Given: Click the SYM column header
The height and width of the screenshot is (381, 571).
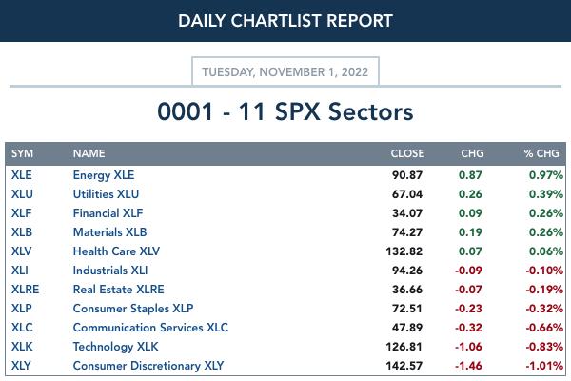Looking at the screenshot, I should [x=22, y=153].
